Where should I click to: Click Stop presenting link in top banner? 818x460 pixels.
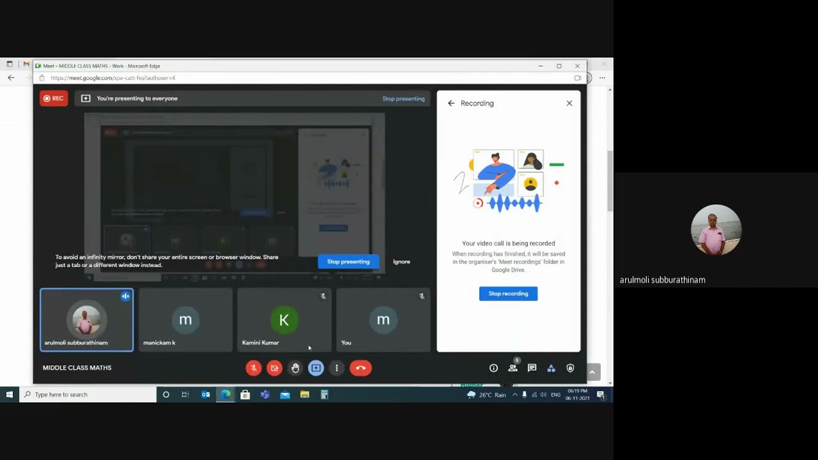[x=403, y=98]
